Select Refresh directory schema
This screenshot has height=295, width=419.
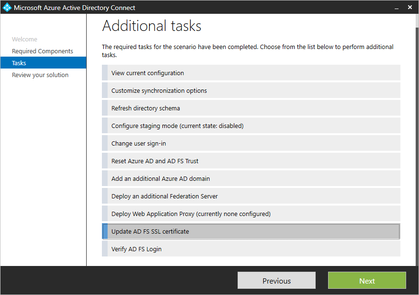click(251, 108)
